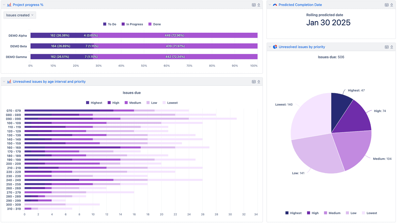Click the DEMO Gamma row label
This screenshot has height=223, width=397.
click(x=17, y=57)
